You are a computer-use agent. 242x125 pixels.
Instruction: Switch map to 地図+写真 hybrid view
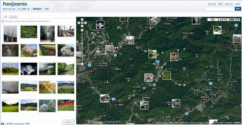234,20
